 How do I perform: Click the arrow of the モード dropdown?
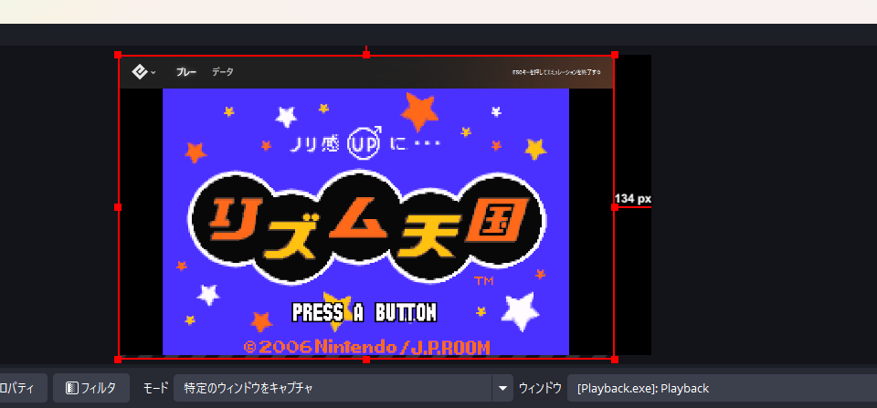(x=502, y=388)
